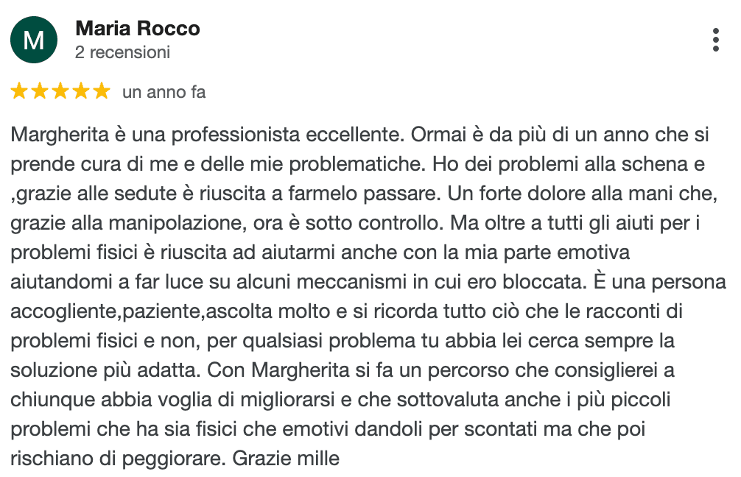The width and height of the screenshot is (741, 477).
Task: Click the "un anno fa" timestamp
Action: click(x=164, y=92)
